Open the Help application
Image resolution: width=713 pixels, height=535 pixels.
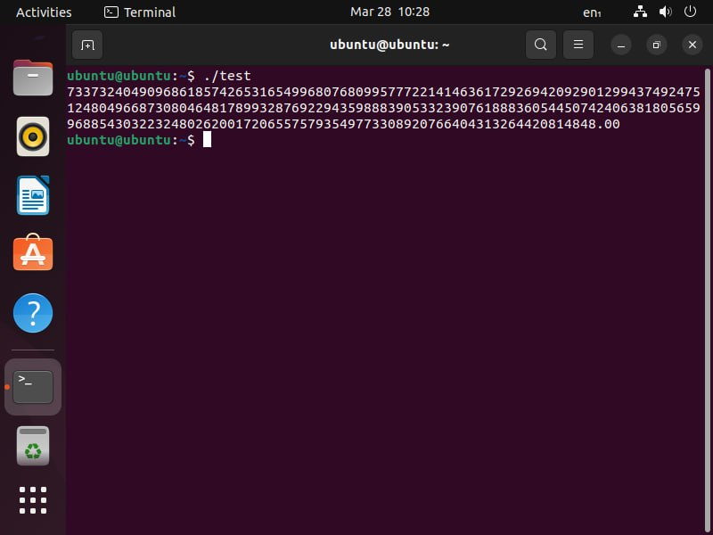[33, 313]
